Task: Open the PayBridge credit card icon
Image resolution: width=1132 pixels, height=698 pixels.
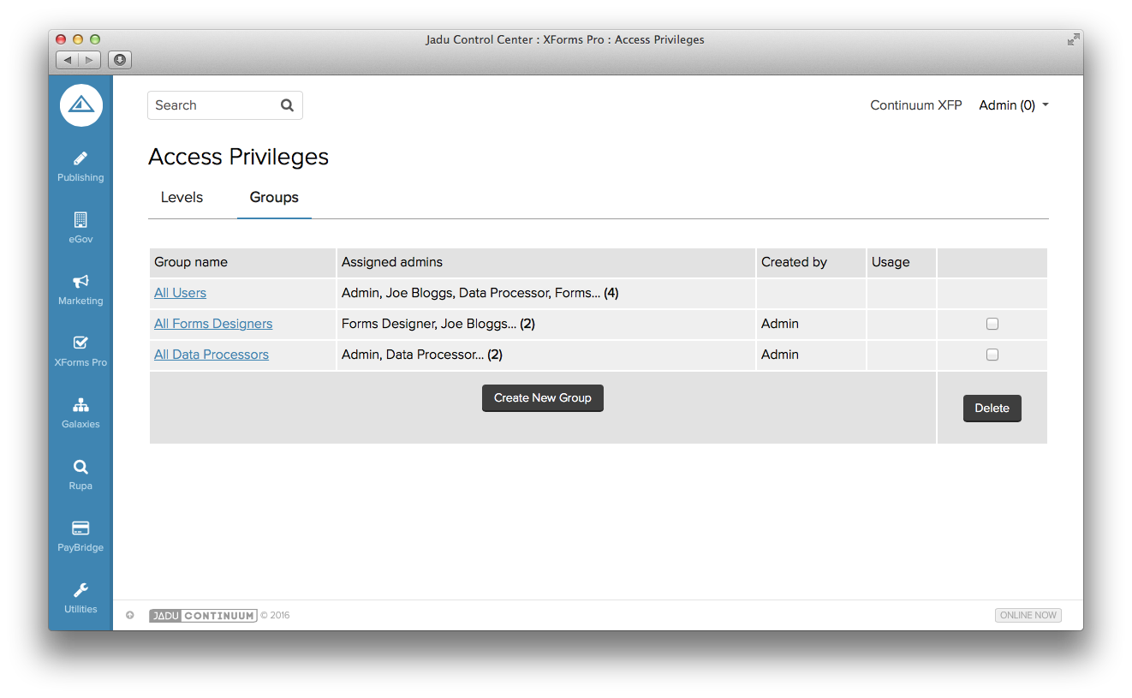Action: 80,528
